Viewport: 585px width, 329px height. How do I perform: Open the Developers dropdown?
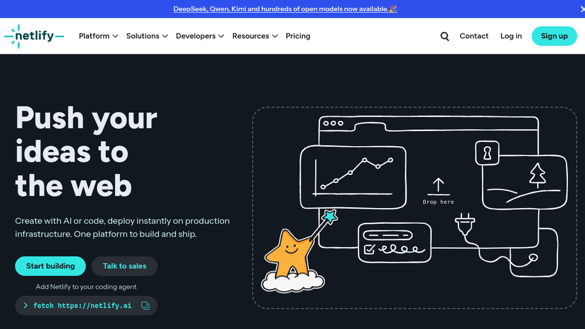pyautogui.click(x=200, y=36)
